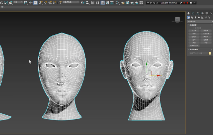The image size is (213, 135).
Task: Open the primitives type dropdown in Create panel
Action: 199,21
